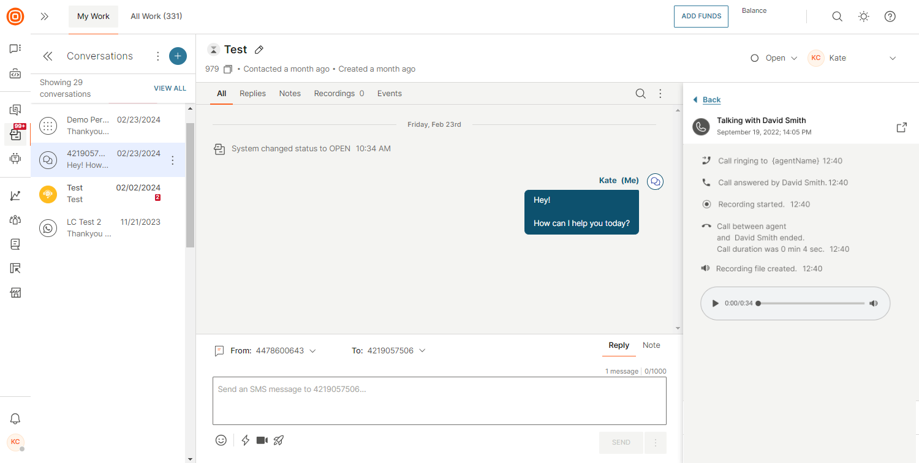This screenshot has width=919, height=463.
Task: Click the pencil icon to edit Test title
Action: coord(259,50)
